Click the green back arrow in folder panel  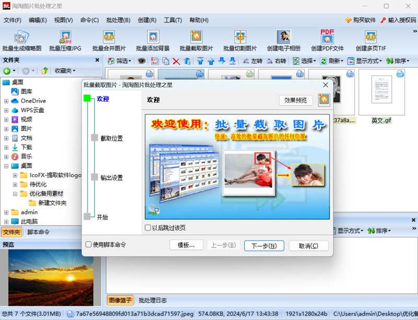pos(7,70)
